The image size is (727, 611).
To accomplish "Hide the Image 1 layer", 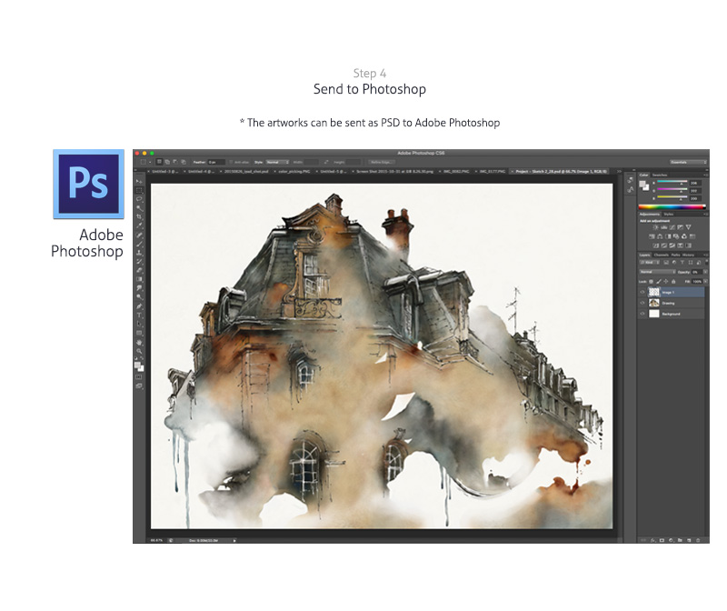I will coord(642,292).
